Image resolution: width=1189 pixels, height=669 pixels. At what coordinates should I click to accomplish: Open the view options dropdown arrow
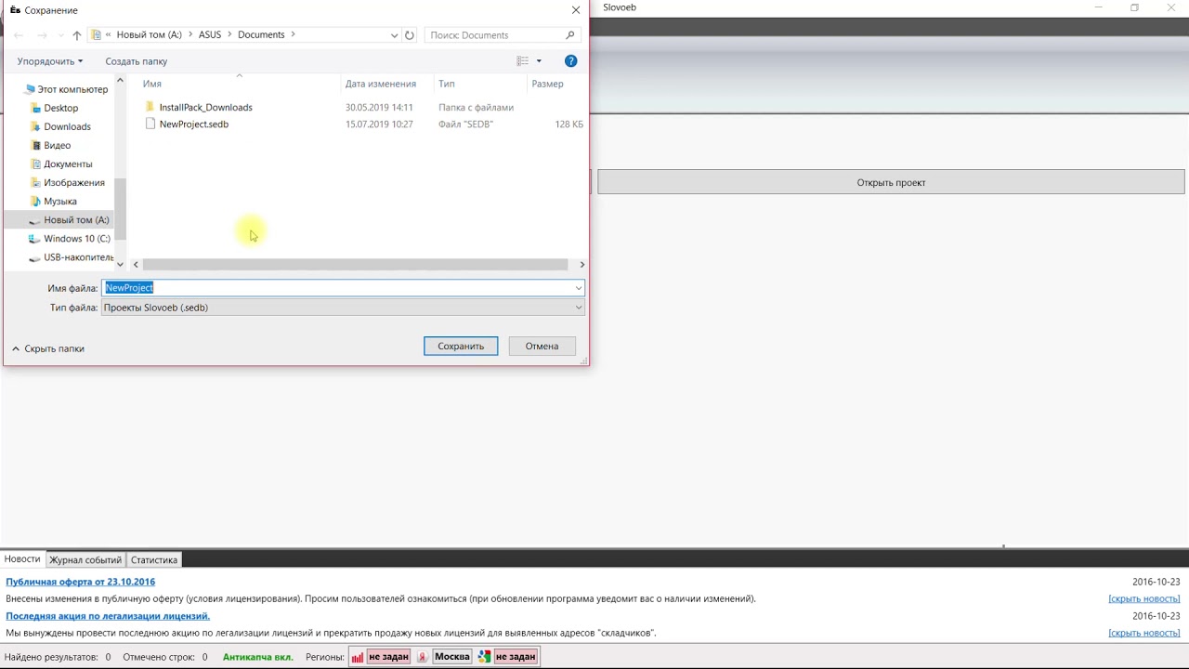[x=539, y=61]
